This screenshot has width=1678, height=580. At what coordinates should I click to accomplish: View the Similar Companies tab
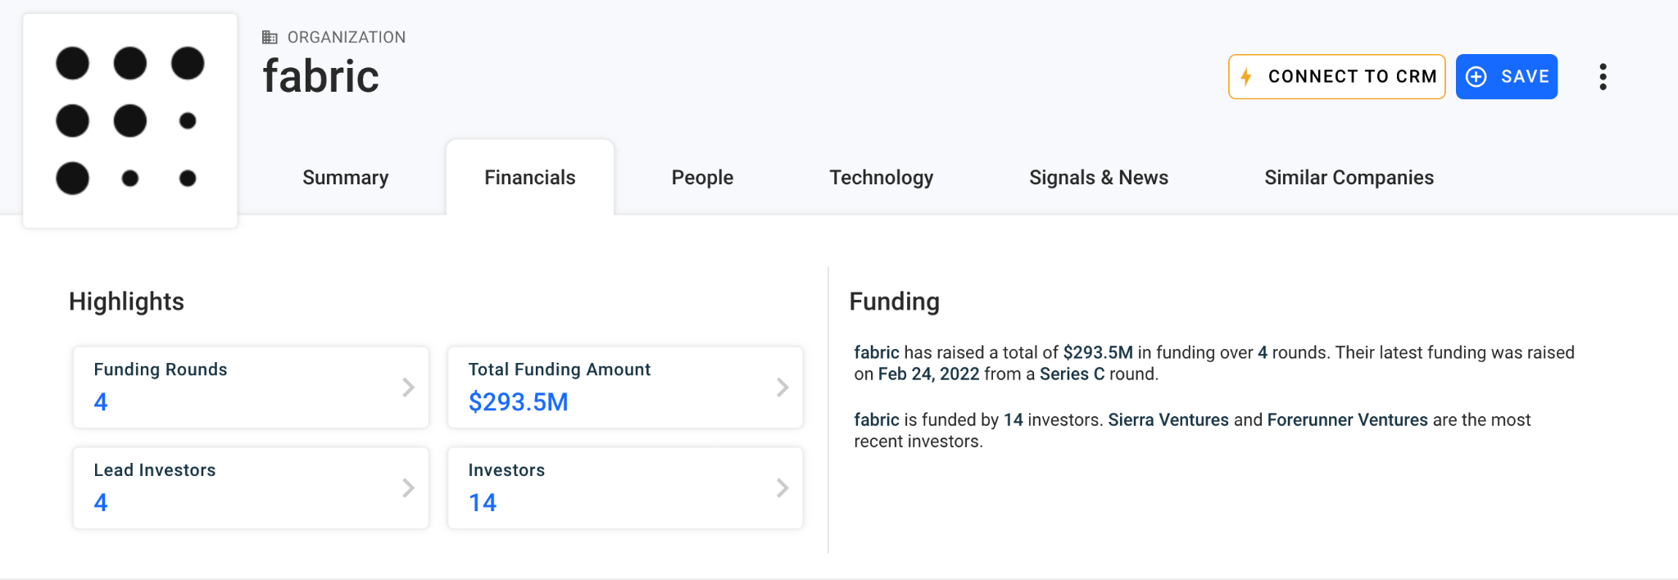point(1349,178)
